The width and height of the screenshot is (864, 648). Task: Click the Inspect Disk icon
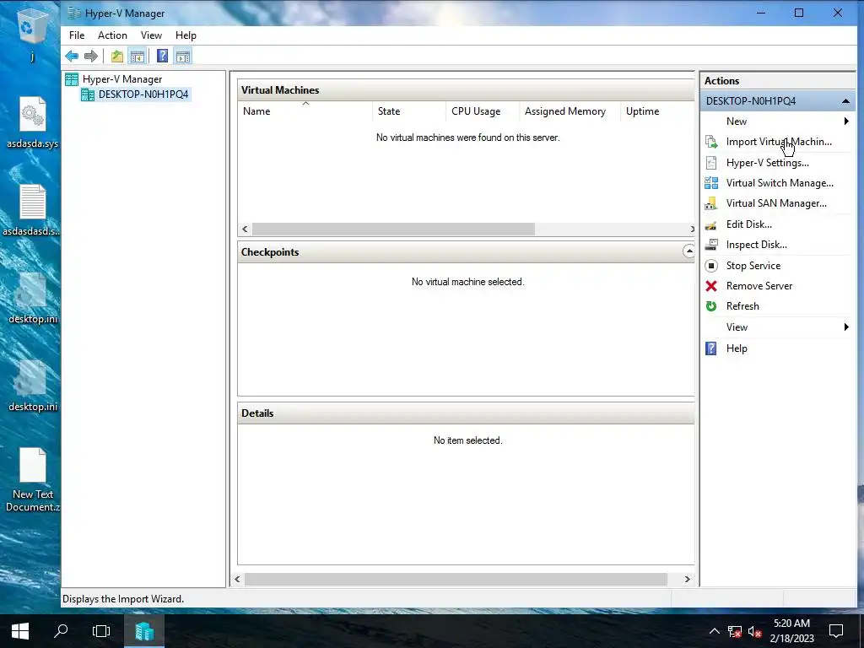[711, 245]
